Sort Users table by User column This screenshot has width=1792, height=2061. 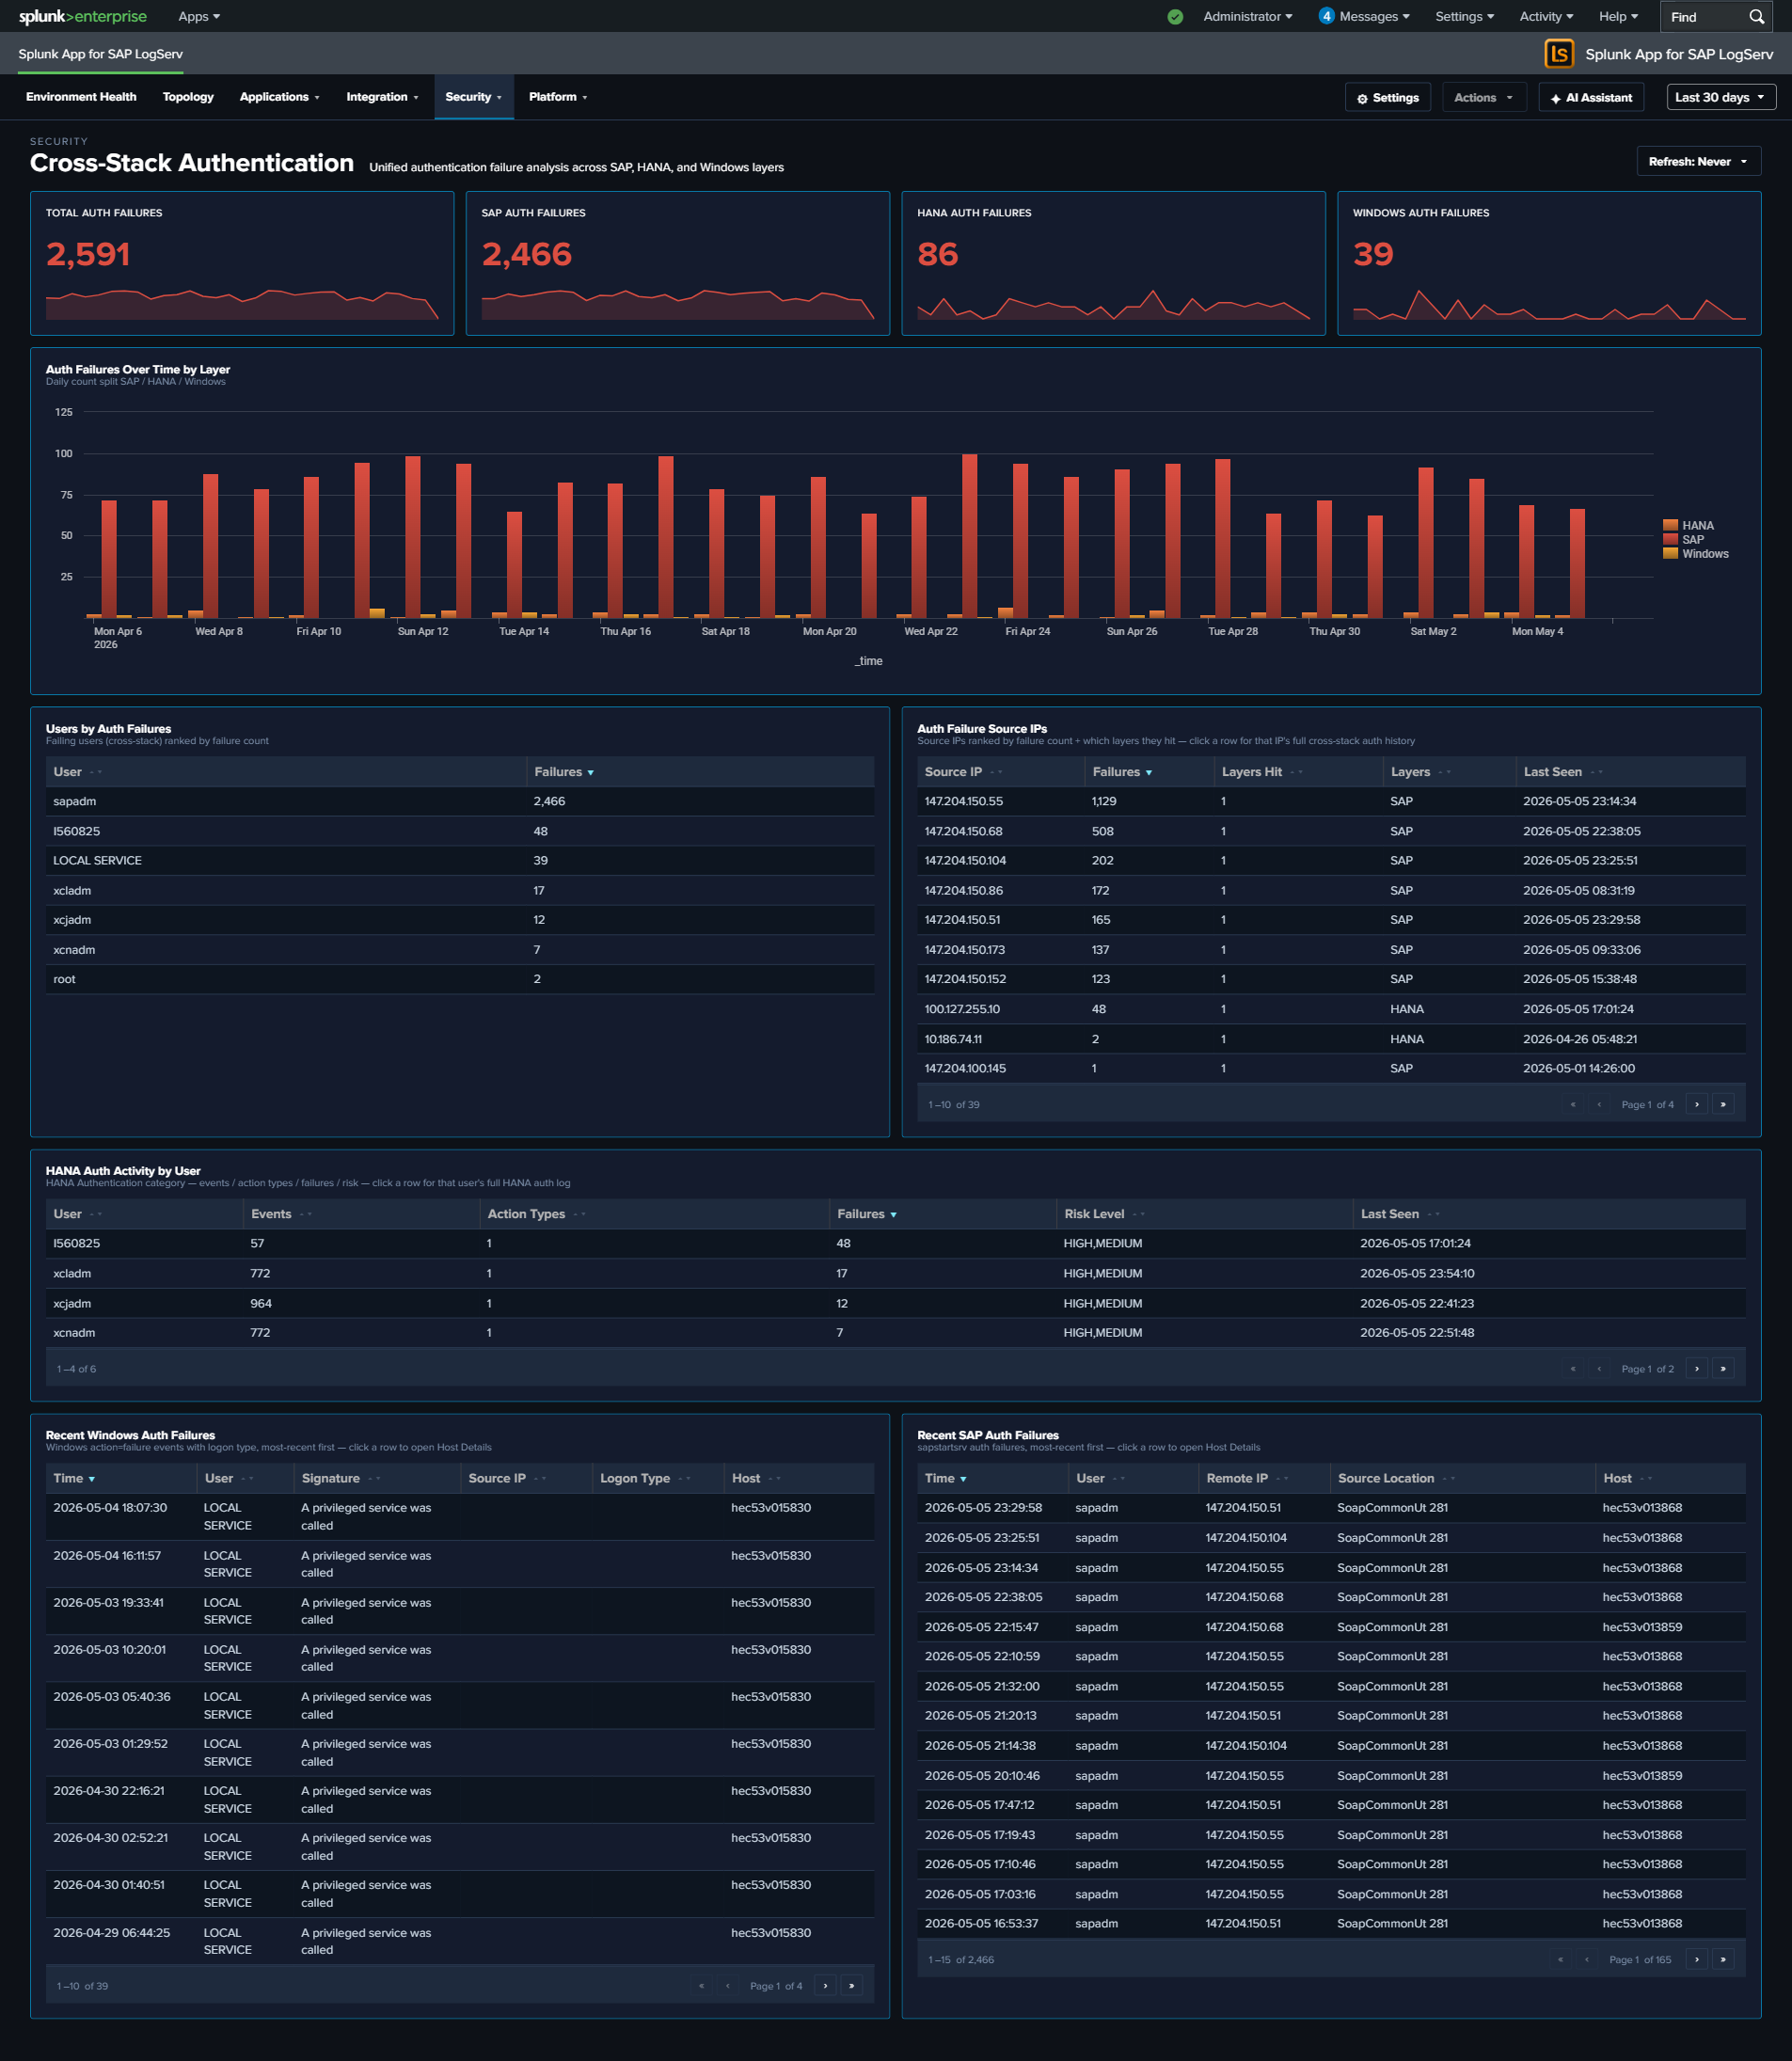tap(77, 772)
